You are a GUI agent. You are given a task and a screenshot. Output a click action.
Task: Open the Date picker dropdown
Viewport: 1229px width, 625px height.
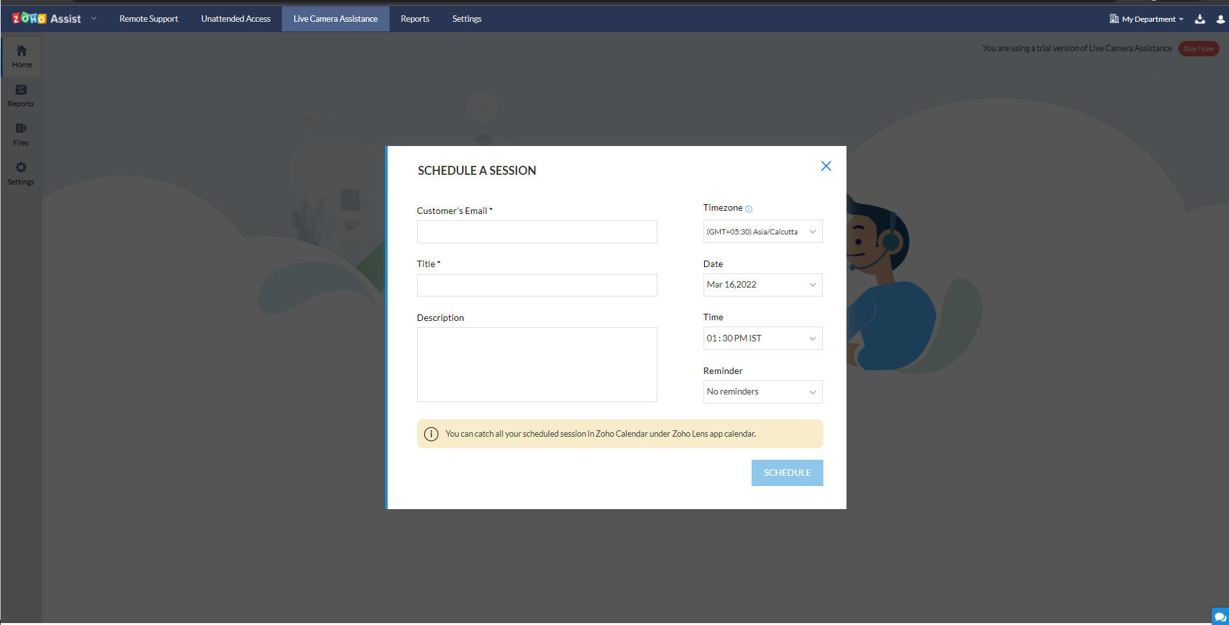pyautogui.click(x=763, y=285)
